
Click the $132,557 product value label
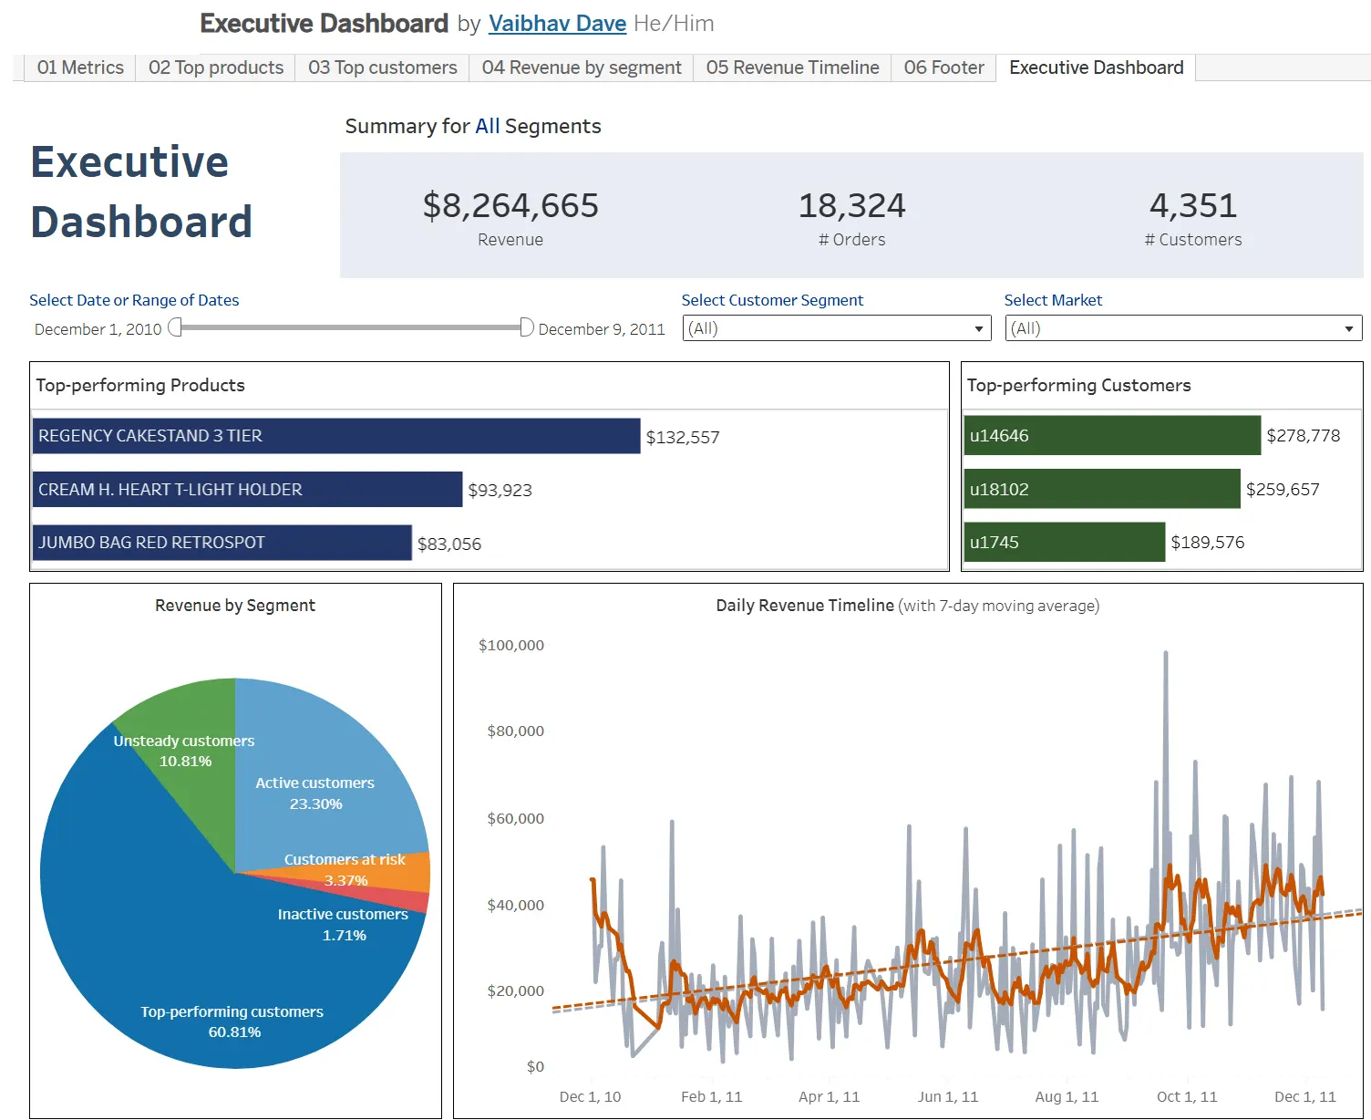pyautogui.click(x=683, y=438)
